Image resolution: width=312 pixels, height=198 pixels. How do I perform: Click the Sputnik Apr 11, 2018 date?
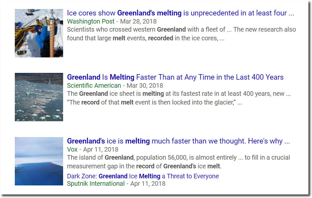[148, 183]
